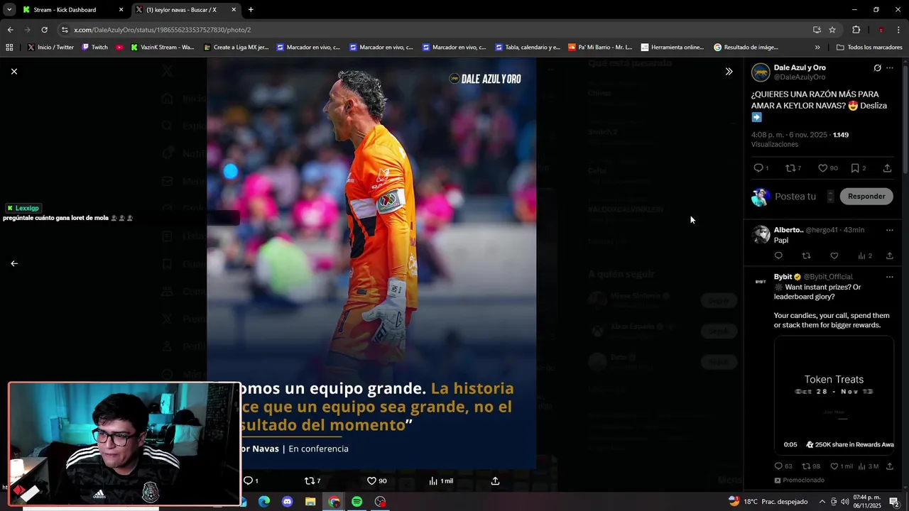Open File Explorer from the taskbar
This screenshot has width=909, height=511.
coord(310,502)
